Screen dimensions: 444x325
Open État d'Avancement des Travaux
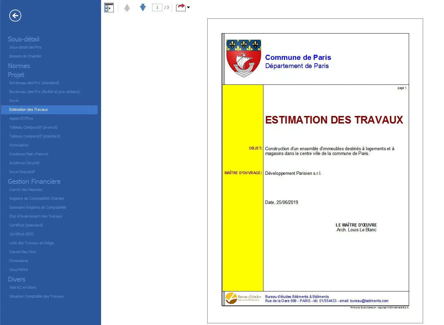(x=36, y=216)
